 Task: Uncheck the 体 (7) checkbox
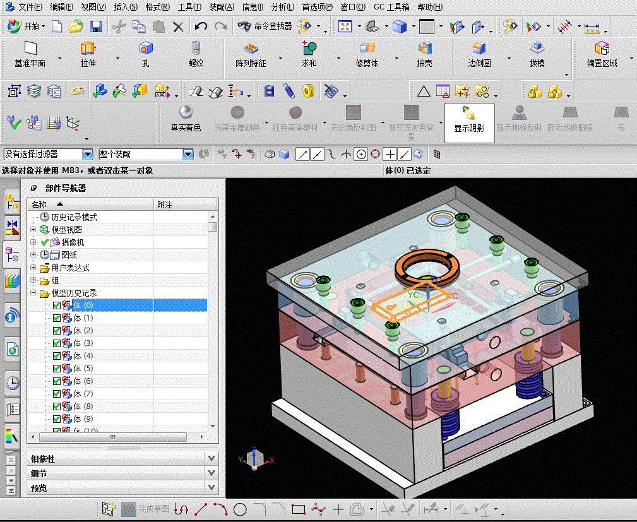[56, 394]
